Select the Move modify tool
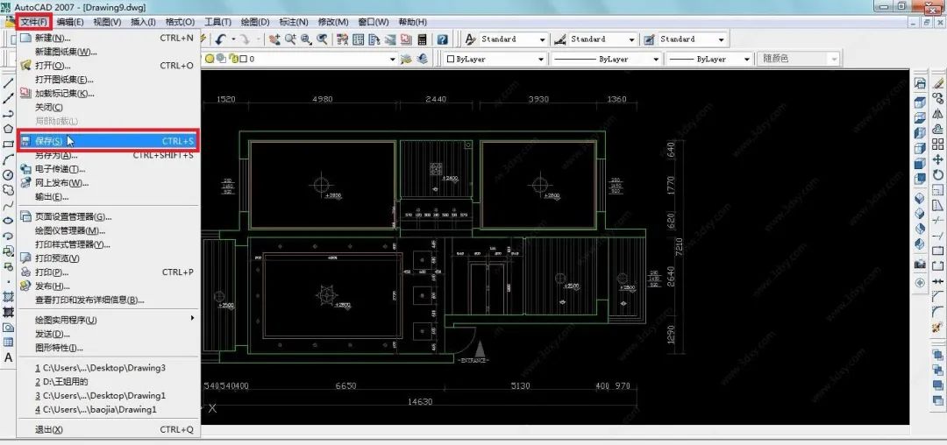 938,159
